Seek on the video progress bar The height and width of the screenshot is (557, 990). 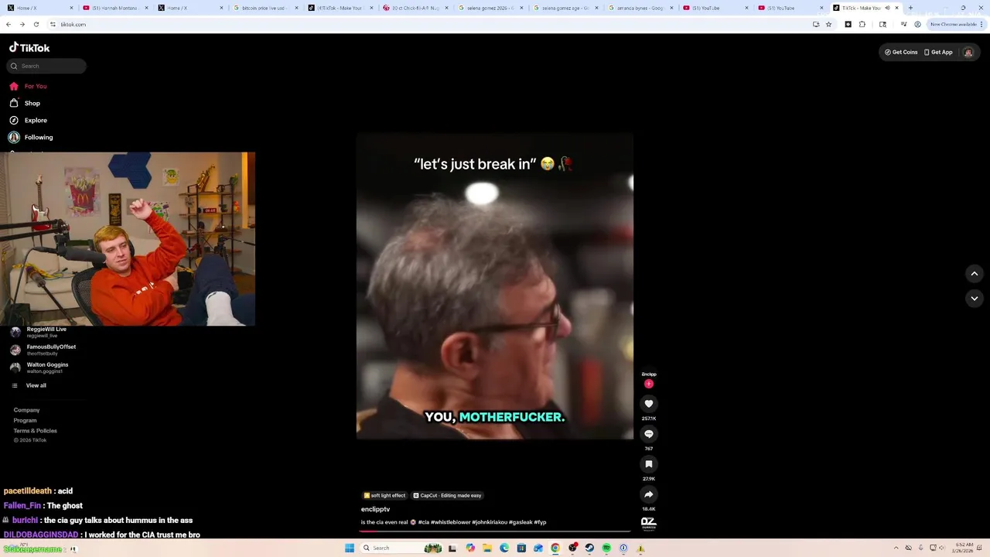point(495,531)
